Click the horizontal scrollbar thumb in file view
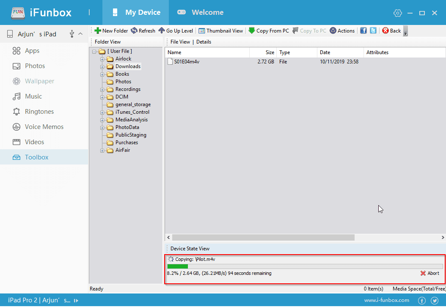This screenshot has height=307, width=446. pyautogui.click(x=263, y=237)
